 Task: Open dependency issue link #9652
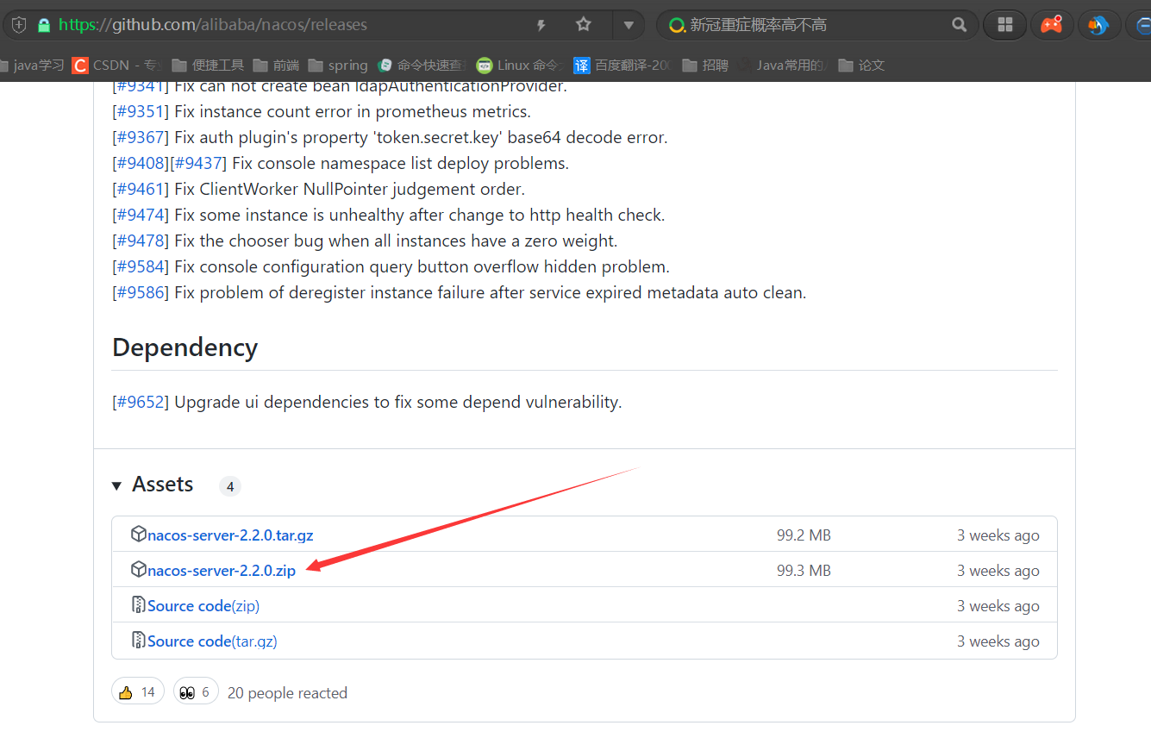pos(141,402)
